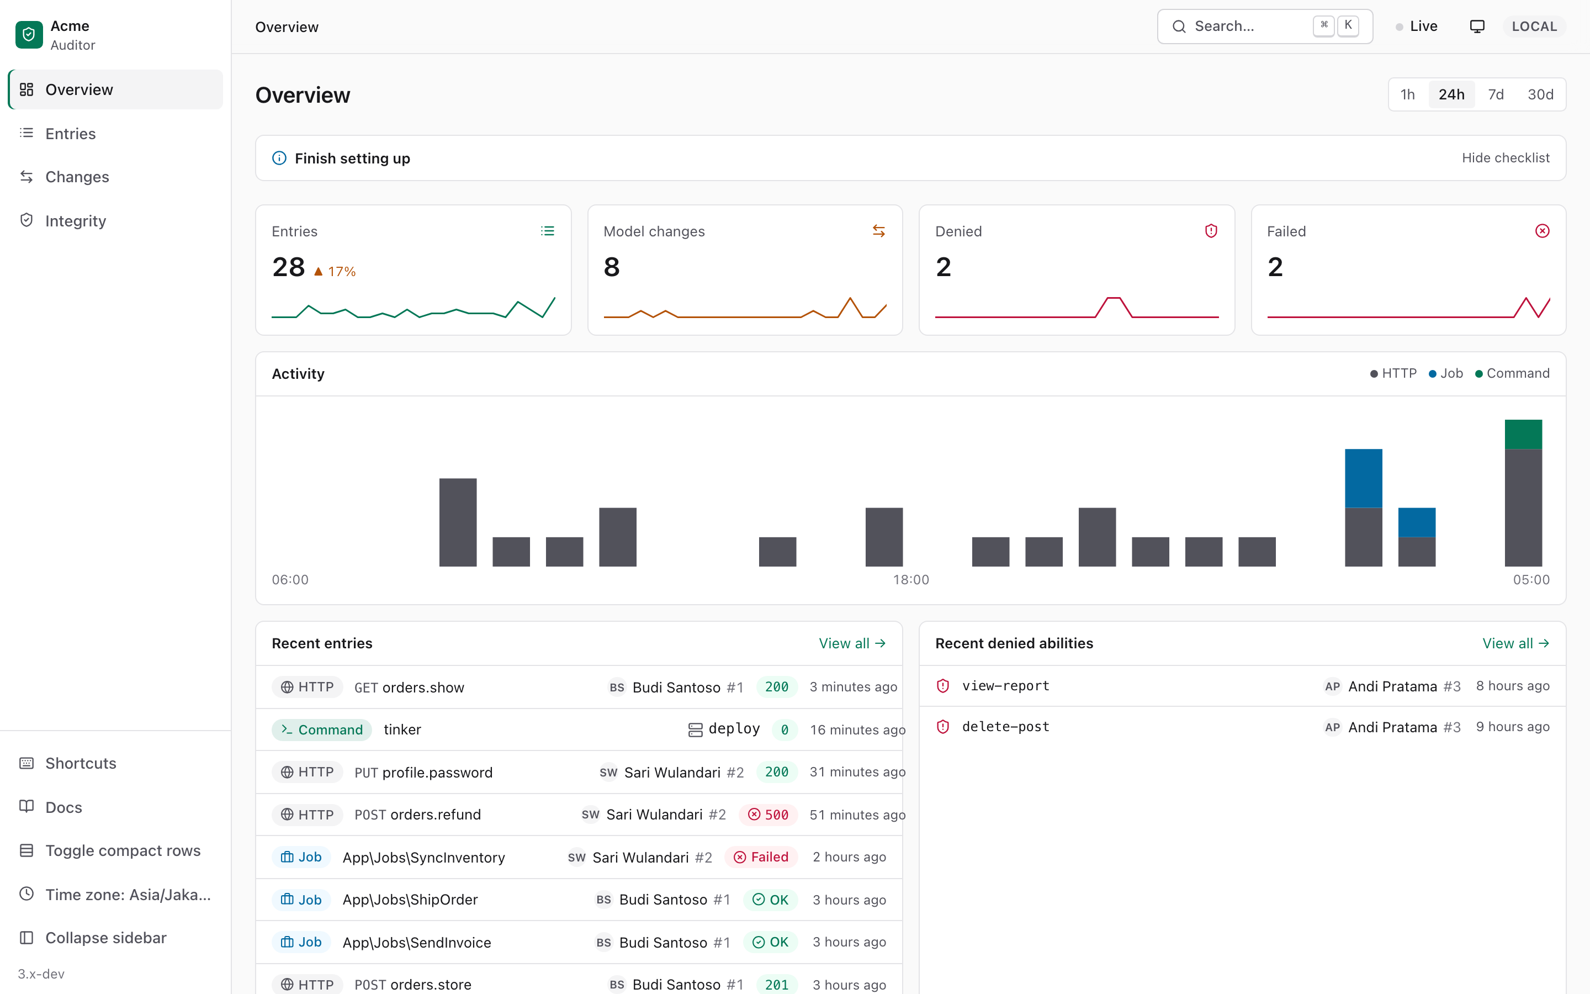Click the circled X icon on Failed card
Screen dimensions: 1590x994
[1542, 231]
